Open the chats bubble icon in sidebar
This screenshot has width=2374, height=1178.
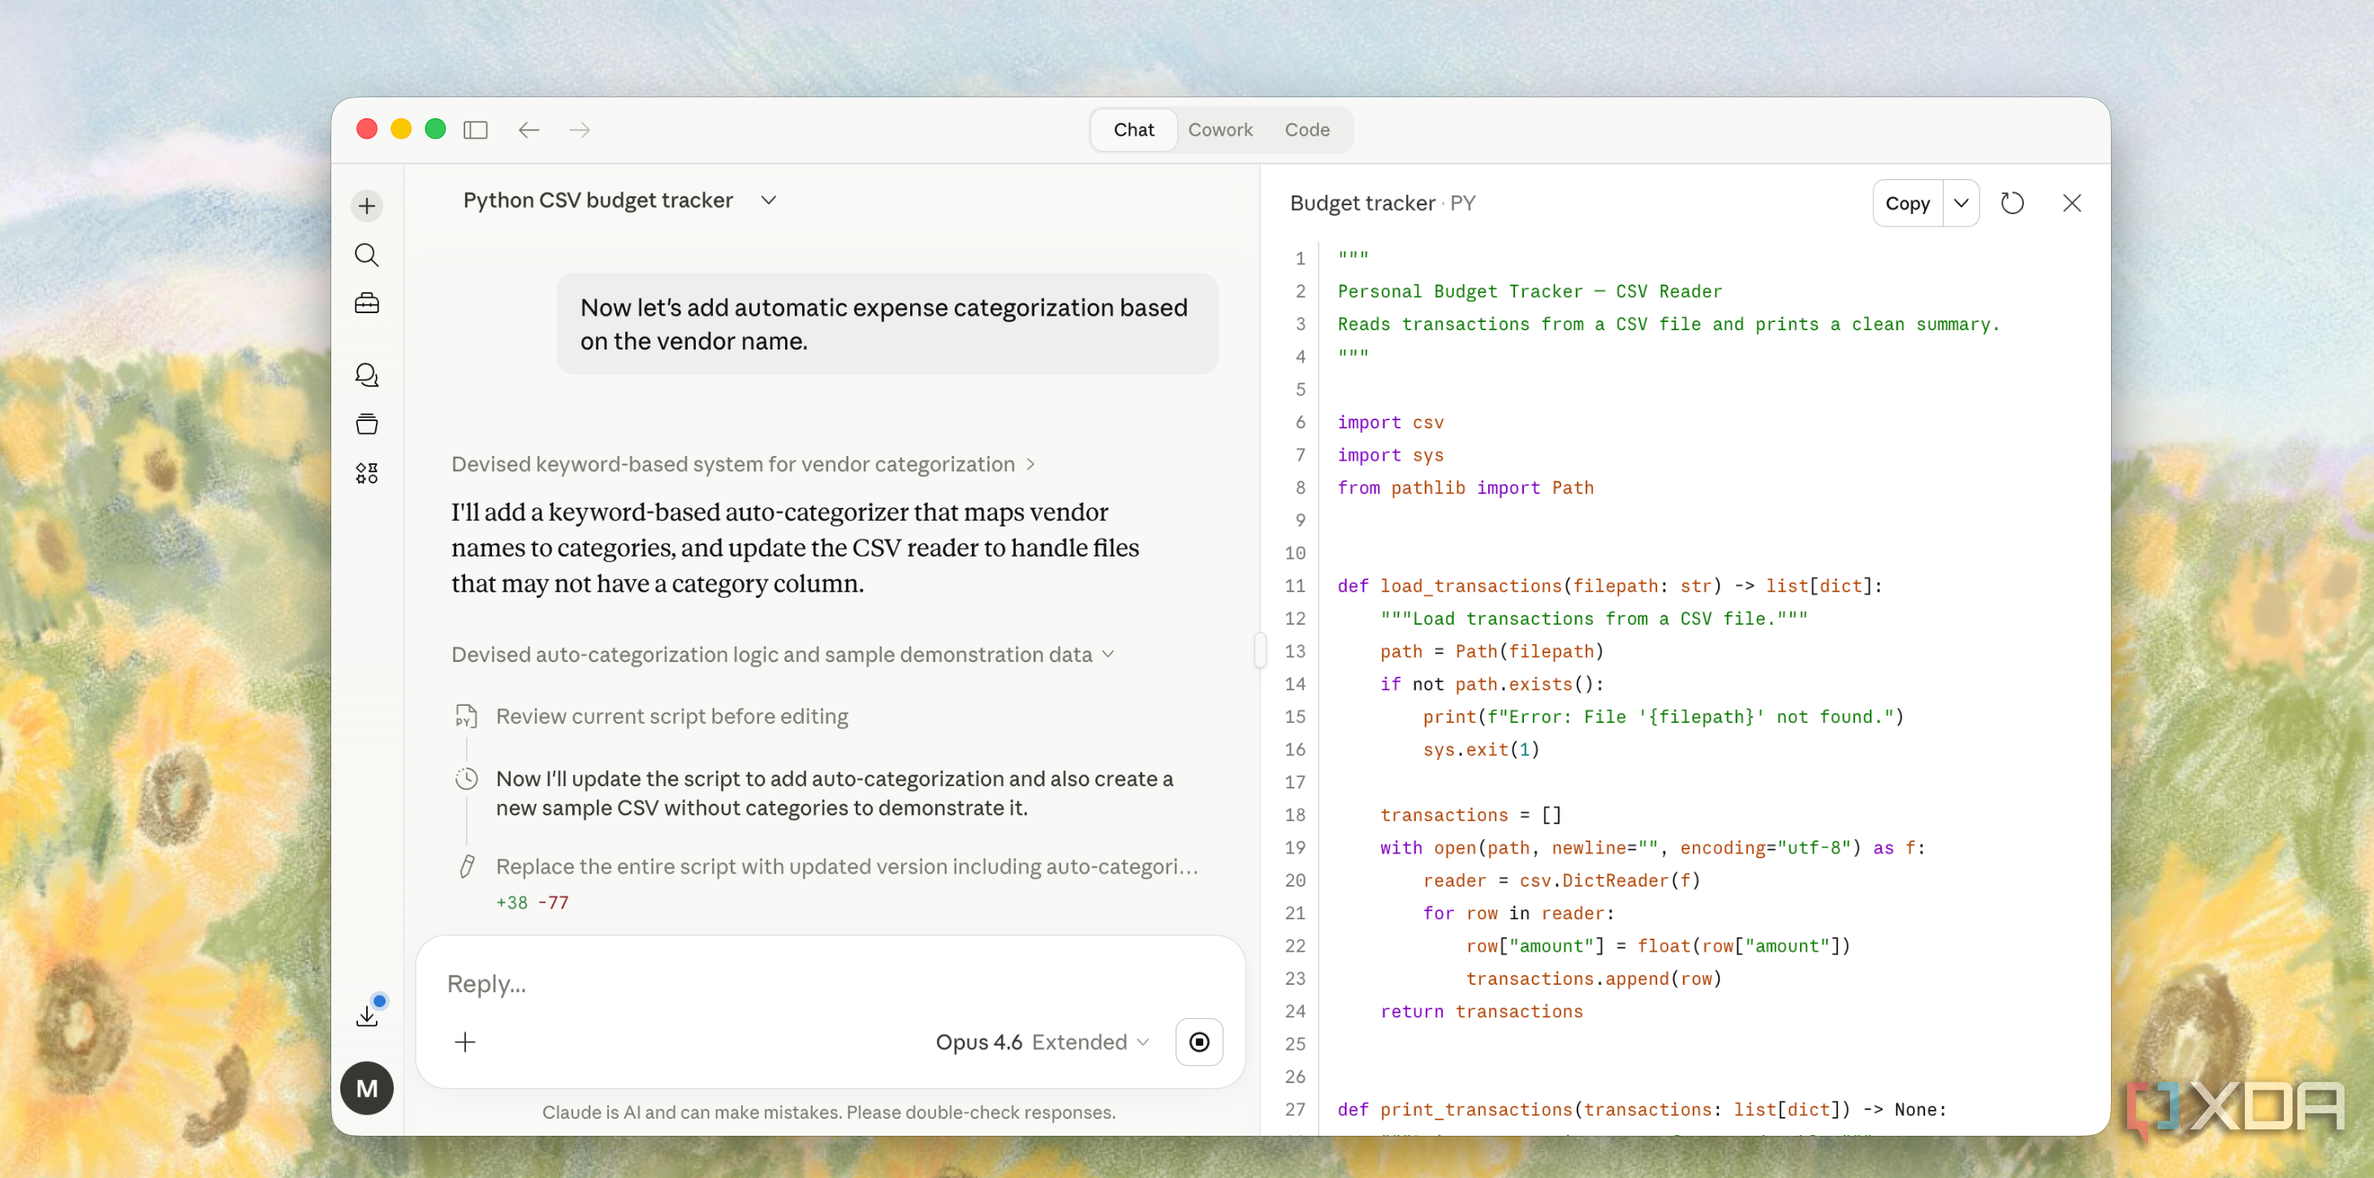point(367,375)
